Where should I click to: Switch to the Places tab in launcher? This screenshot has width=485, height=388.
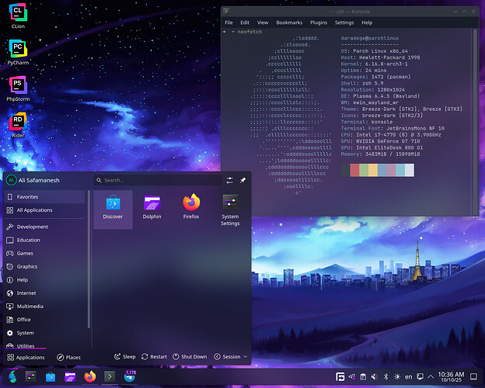[x=68, y=357]
